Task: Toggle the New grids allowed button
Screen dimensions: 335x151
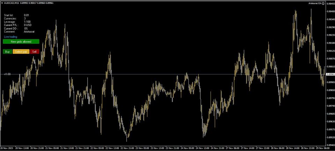Action: click(21, 41)
